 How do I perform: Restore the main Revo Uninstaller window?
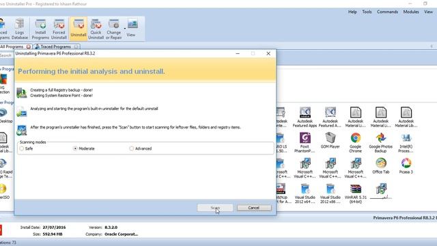tap(425, 3)
